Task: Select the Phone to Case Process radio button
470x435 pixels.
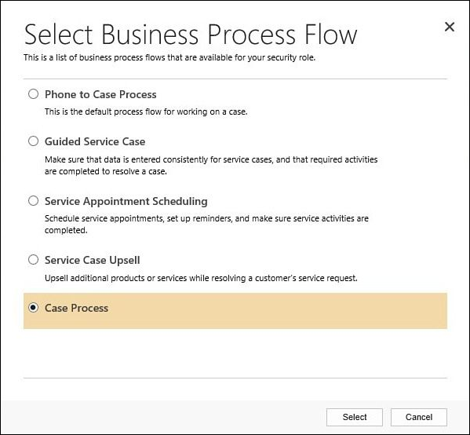Action: point(33,94)
